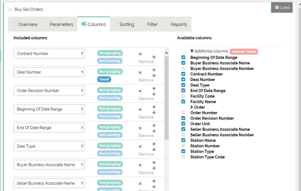This screenshot has width=301, height=191.
Task: Click help question mark beside Order Revision Number
Action: (82, 91)
